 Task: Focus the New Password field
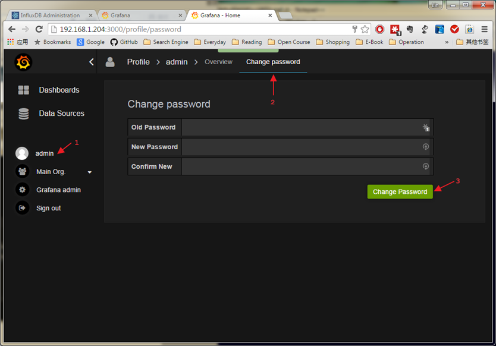(307, 147)
